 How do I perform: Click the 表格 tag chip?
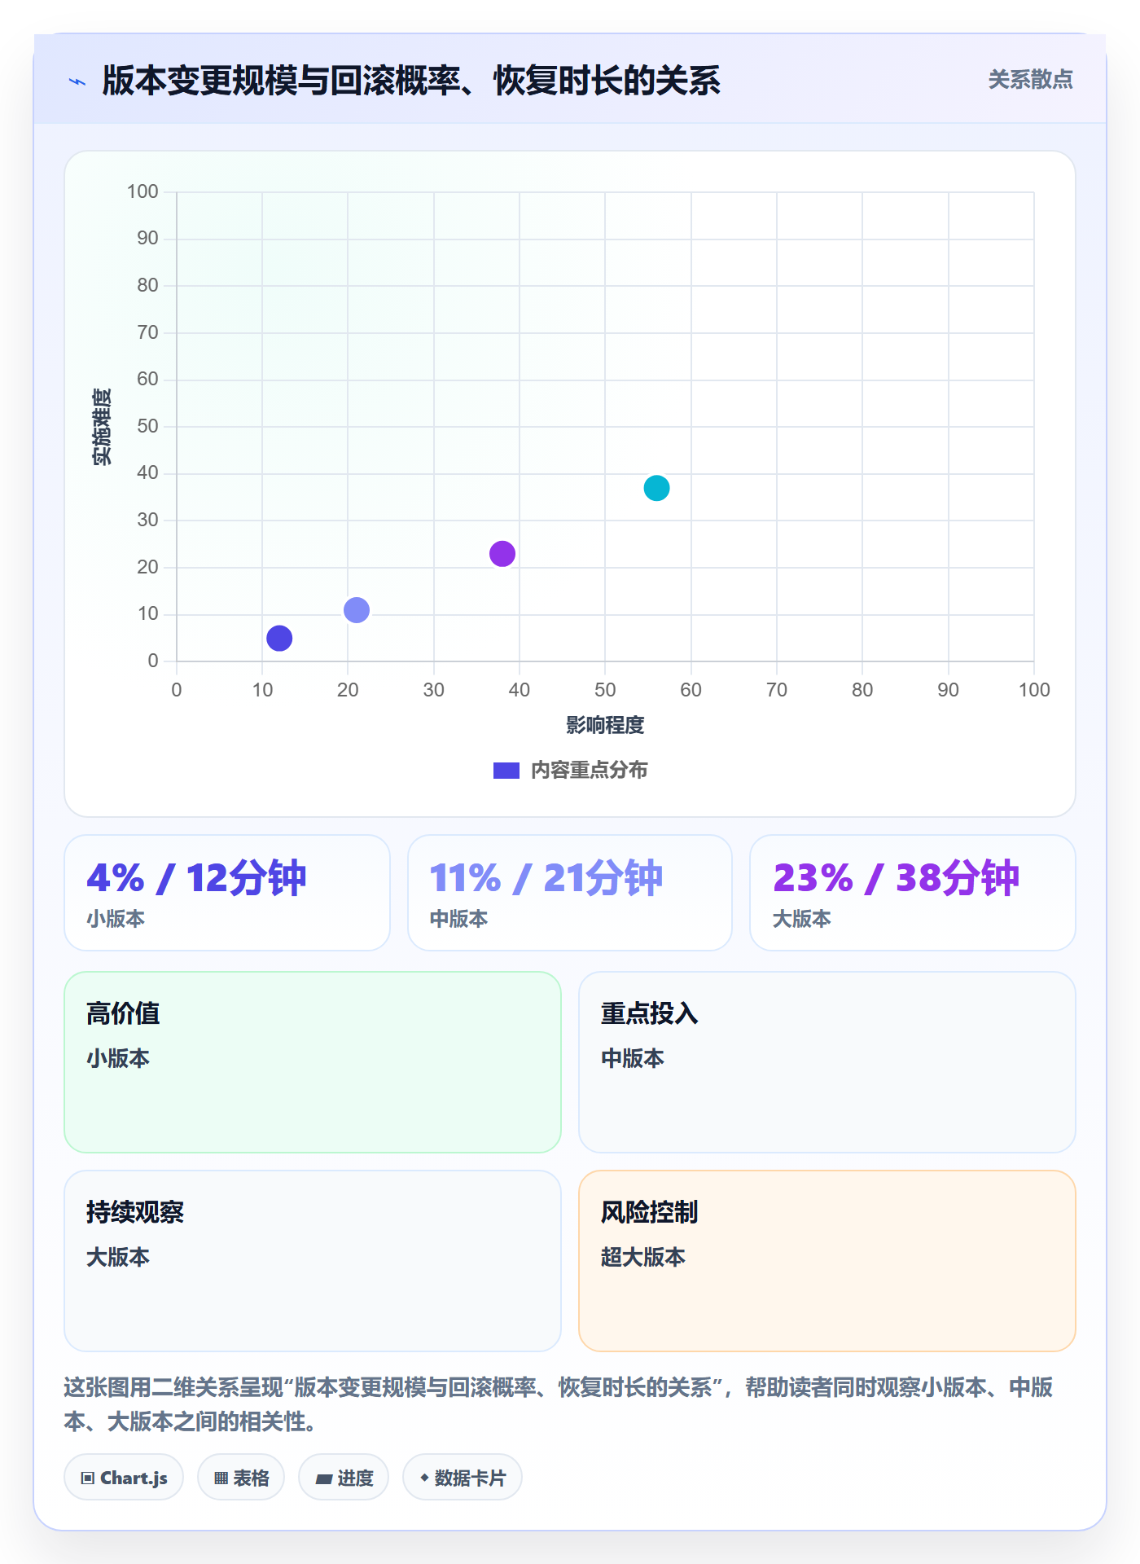point(241,1477)
